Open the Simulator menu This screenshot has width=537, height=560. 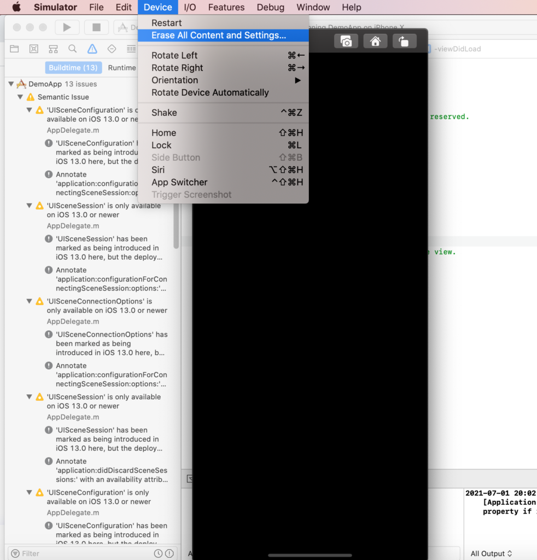(55, 7)
